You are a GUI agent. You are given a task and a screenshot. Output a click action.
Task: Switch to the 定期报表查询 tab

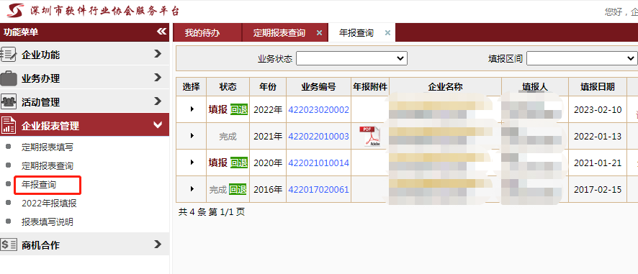point(279,33)
